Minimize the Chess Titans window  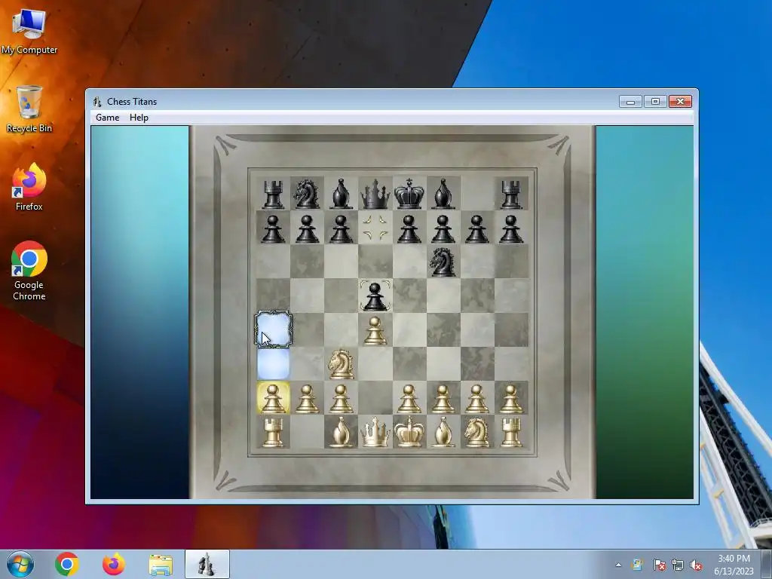[x=631, y=102]
